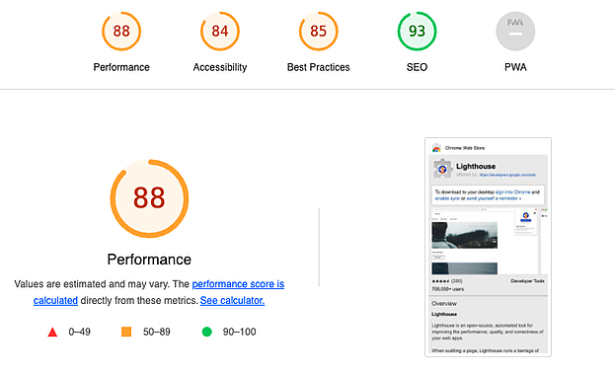Click the red triangle 0–49 legend icon
Image resolution: width=615 pixels, height=377 pixels.
pyautogui.click(x=52, y=333)
